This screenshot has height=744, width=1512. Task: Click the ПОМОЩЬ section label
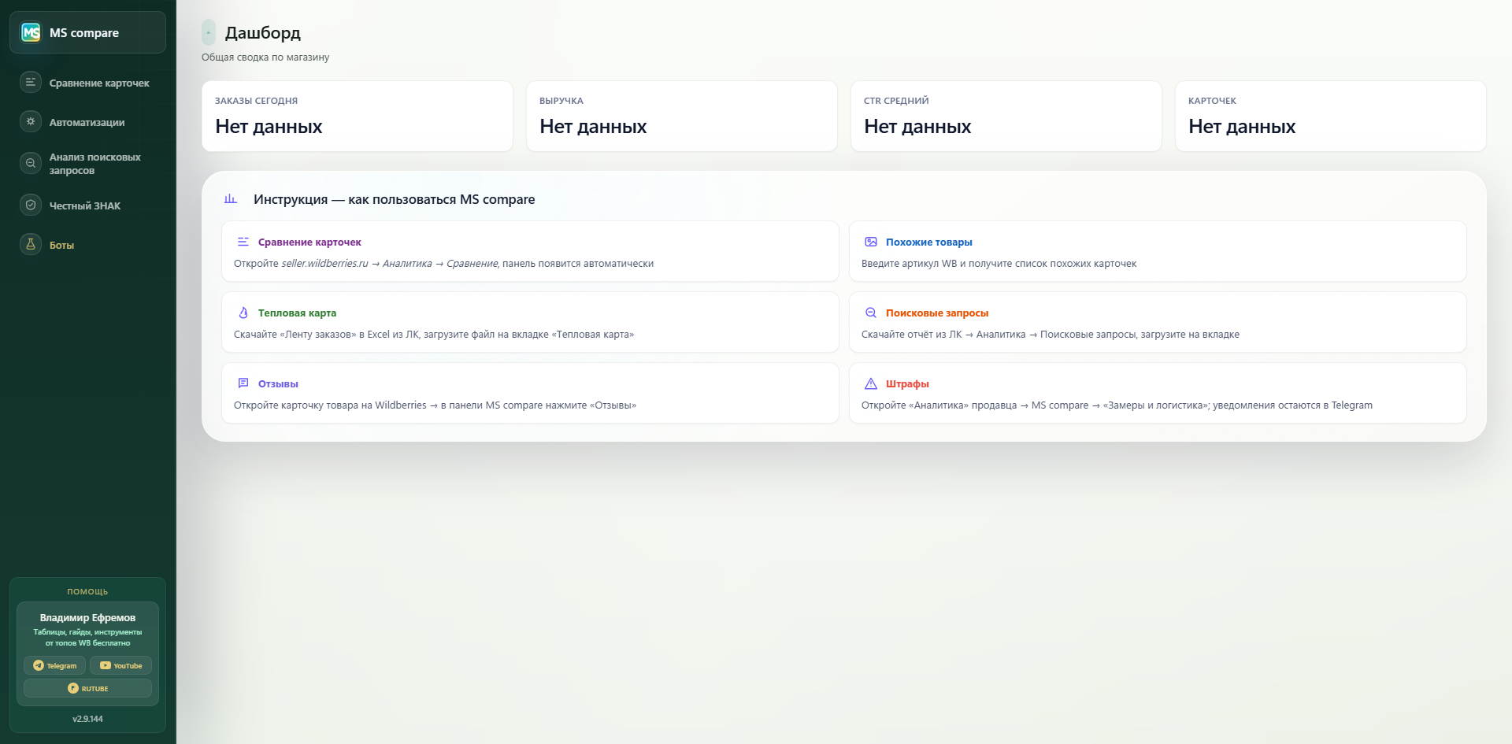[87, 591]
